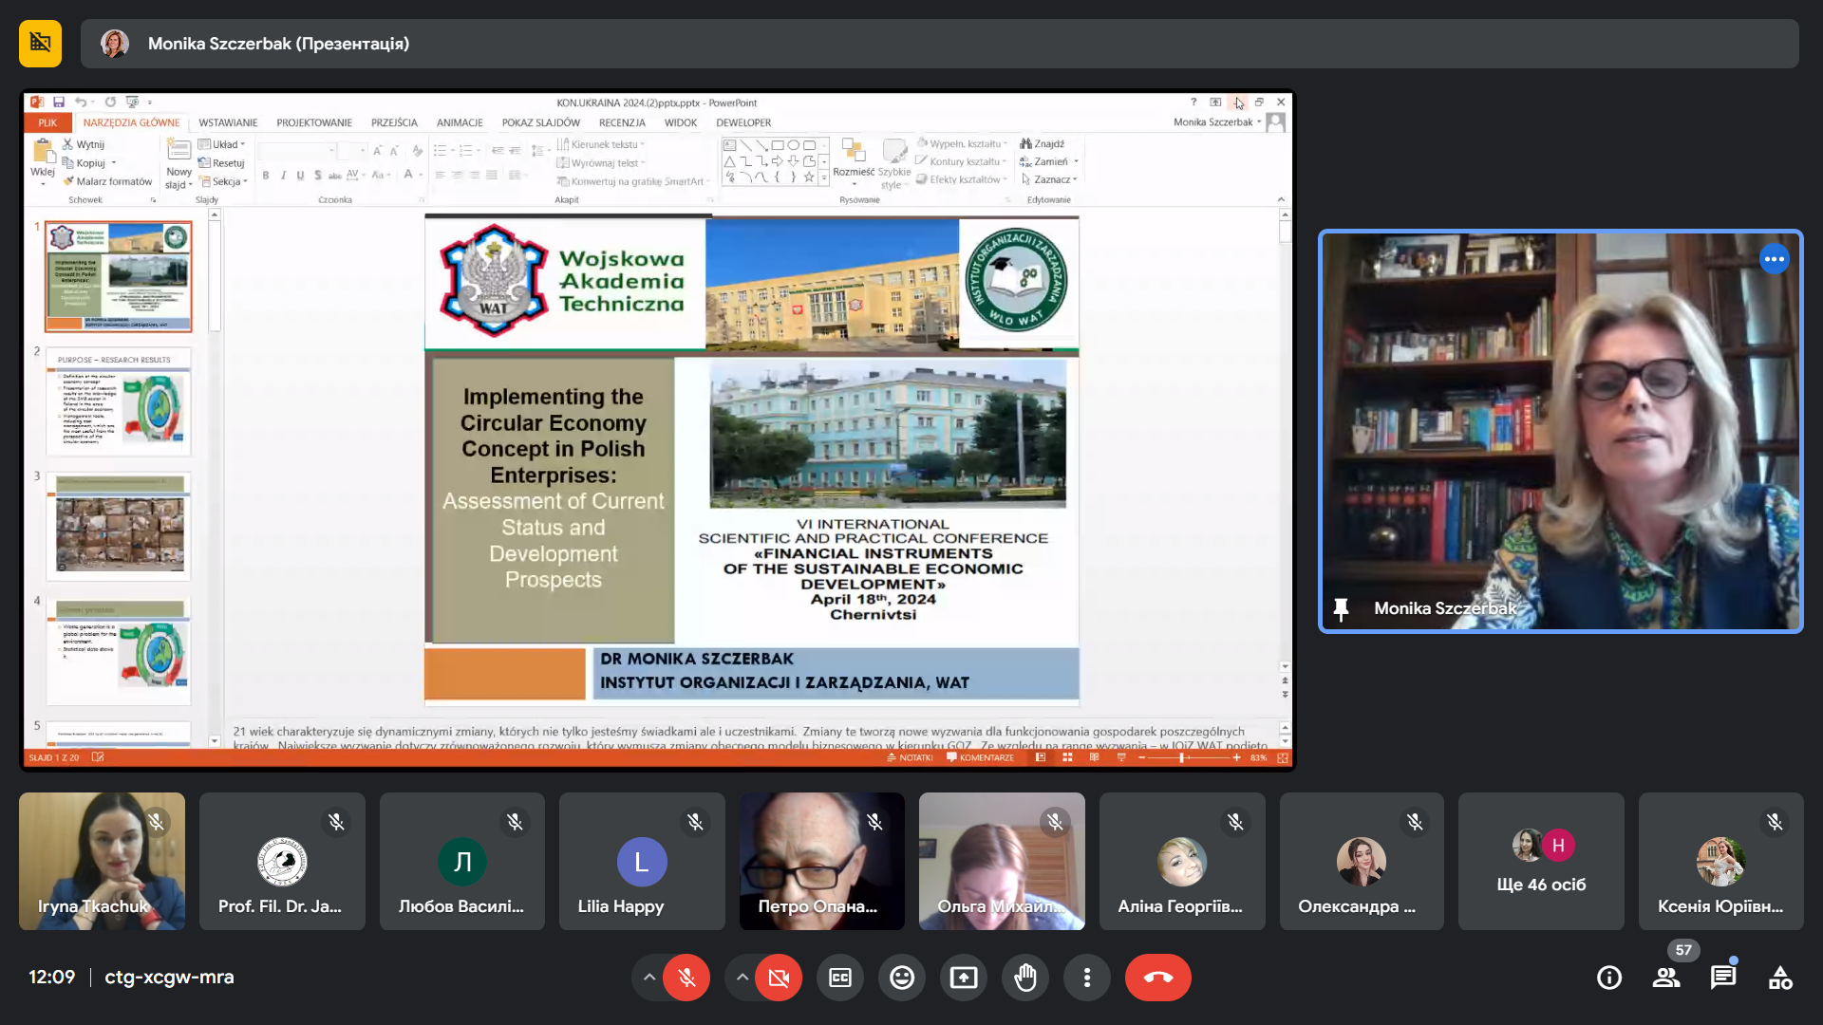Open the chat panel
Screen dimensions: 1823x1025
coord(1722,978)
